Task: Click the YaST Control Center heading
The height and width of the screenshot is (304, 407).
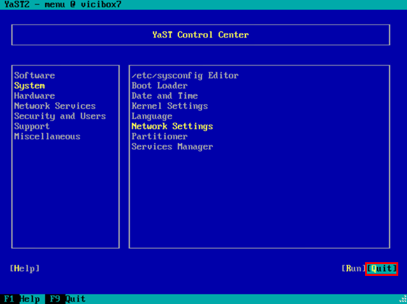Action: click(x=200, y=35)
